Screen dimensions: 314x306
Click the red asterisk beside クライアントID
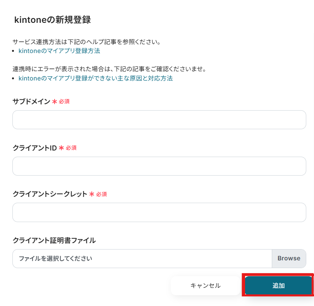point(61,148)
